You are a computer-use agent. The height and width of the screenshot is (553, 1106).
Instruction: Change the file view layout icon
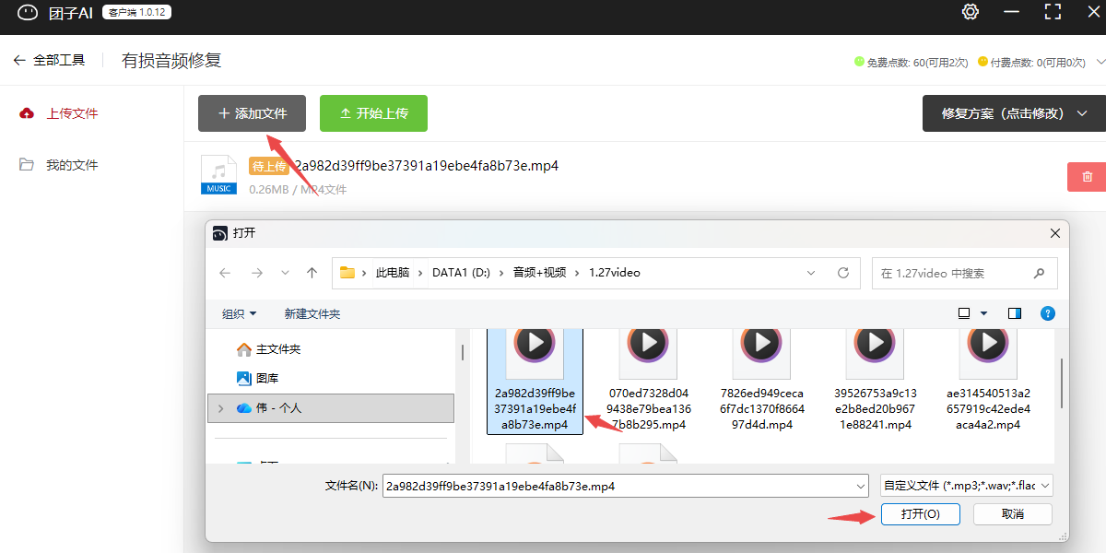click(x=964, y=313)
